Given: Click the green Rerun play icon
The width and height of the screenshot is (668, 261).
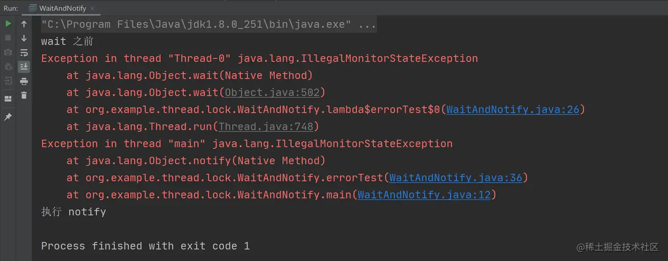Looking at the screenshot, I should (x=8, y=24).
